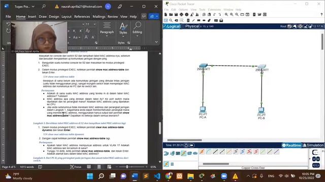This screenshot has height=182, width=325.
Task: Click Save icon in Packet Tracer toolbar
Action: click(176, 15)
